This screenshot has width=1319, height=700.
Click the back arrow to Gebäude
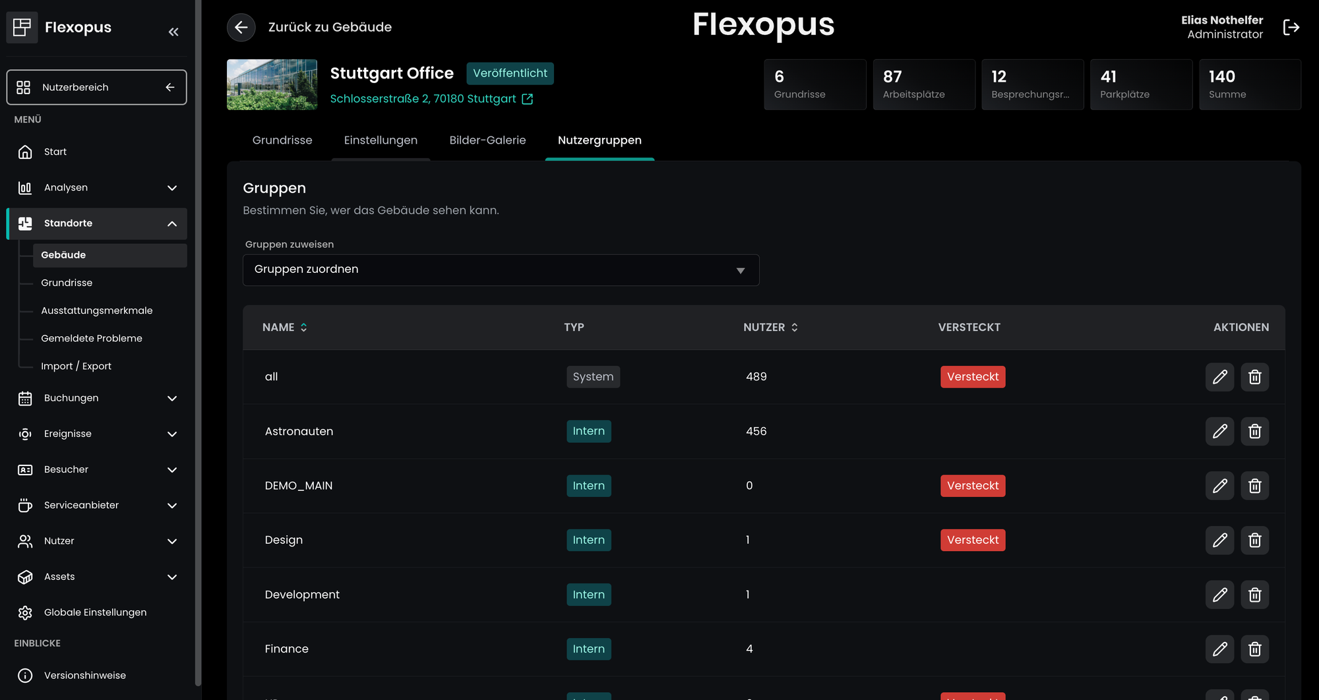coord(241,27)
